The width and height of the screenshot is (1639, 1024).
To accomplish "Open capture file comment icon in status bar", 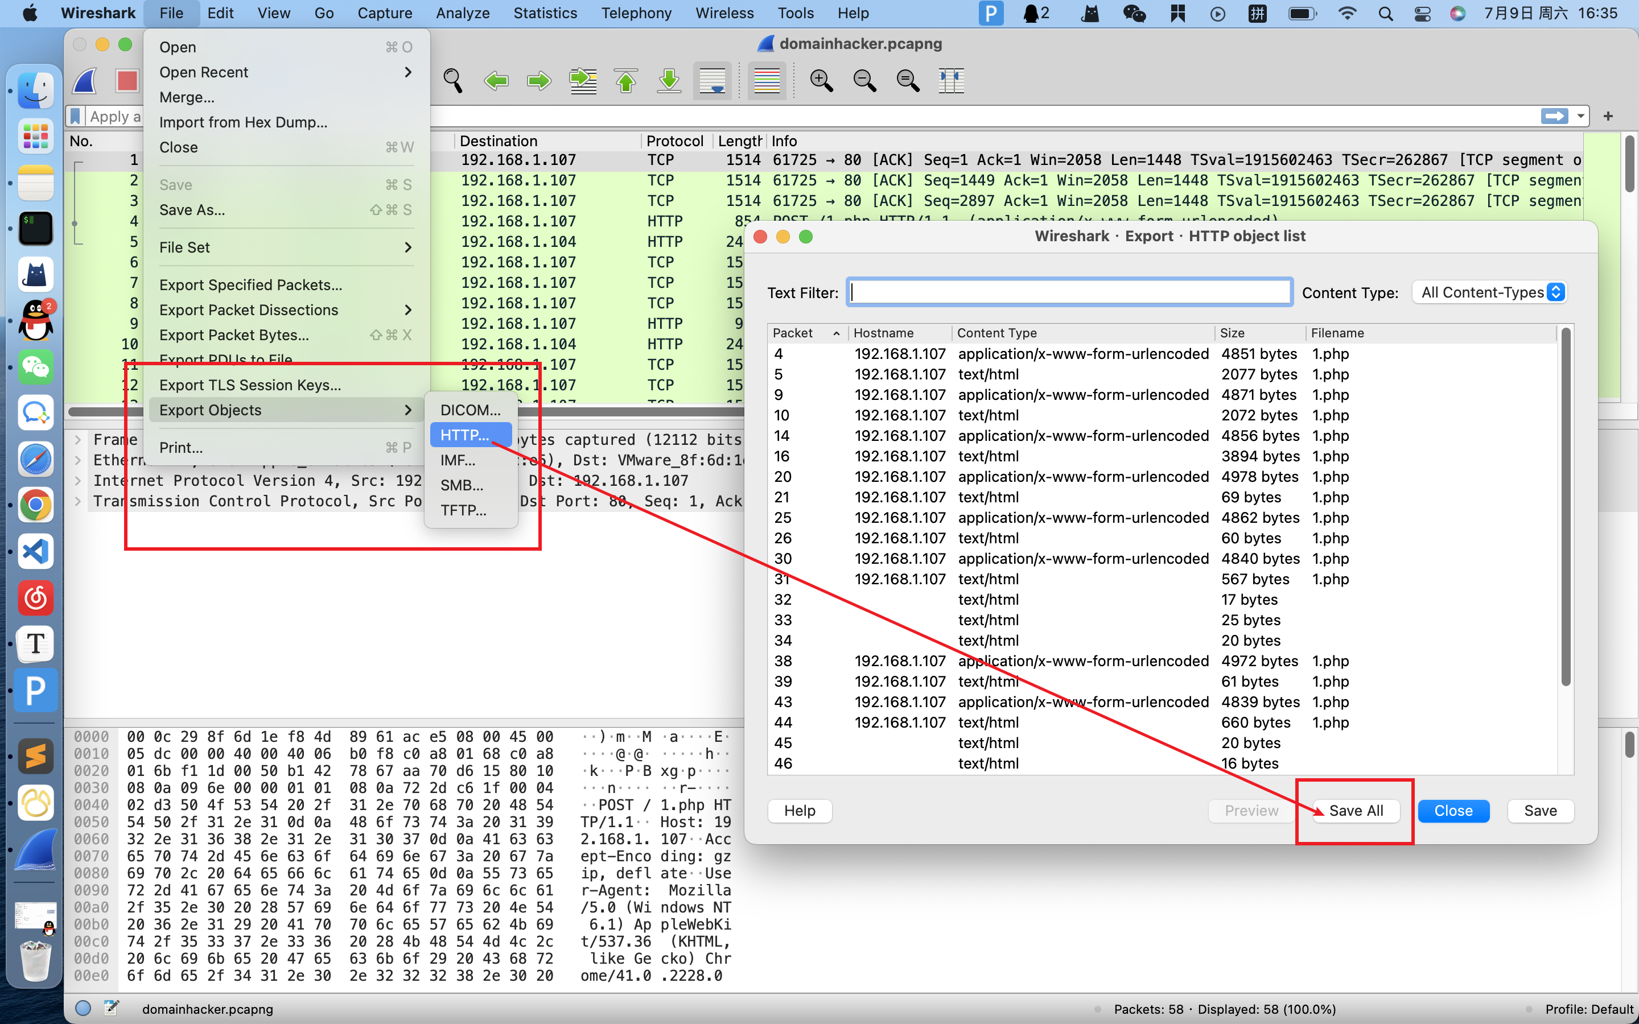I will [111, 1009].
